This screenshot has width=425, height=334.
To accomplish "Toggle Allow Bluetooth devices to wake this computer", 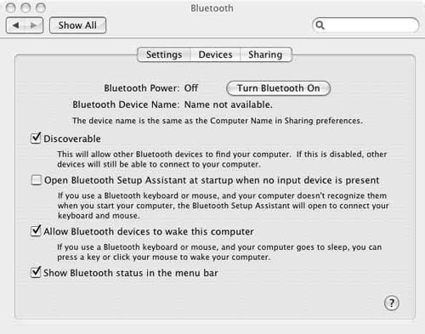I will pos(36,231).
